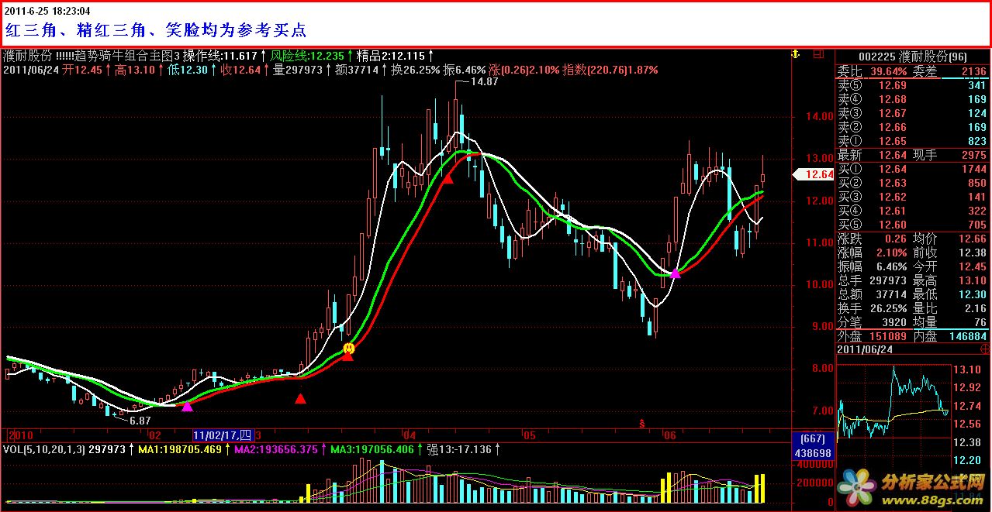Click the 12.64 current price tag on axis
This screenshot has height=512, width=992.
tap(812, 175)
